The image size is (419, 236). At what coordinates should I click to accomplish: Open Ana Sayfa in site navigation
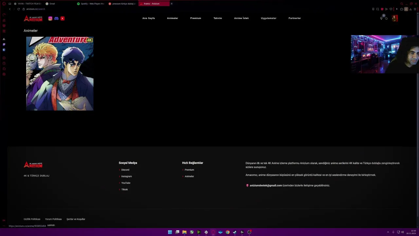pos(149,18)
